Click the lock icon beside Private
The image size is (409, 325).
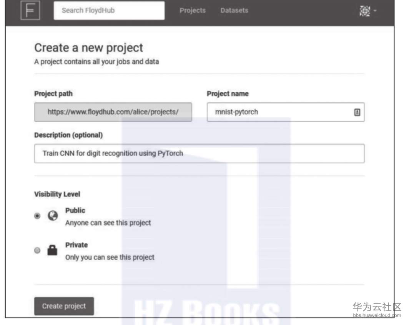click(x=52, y=250)
